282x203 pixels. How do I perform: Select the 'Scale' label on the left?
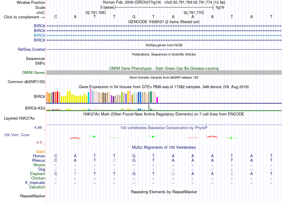click(40, 7)
